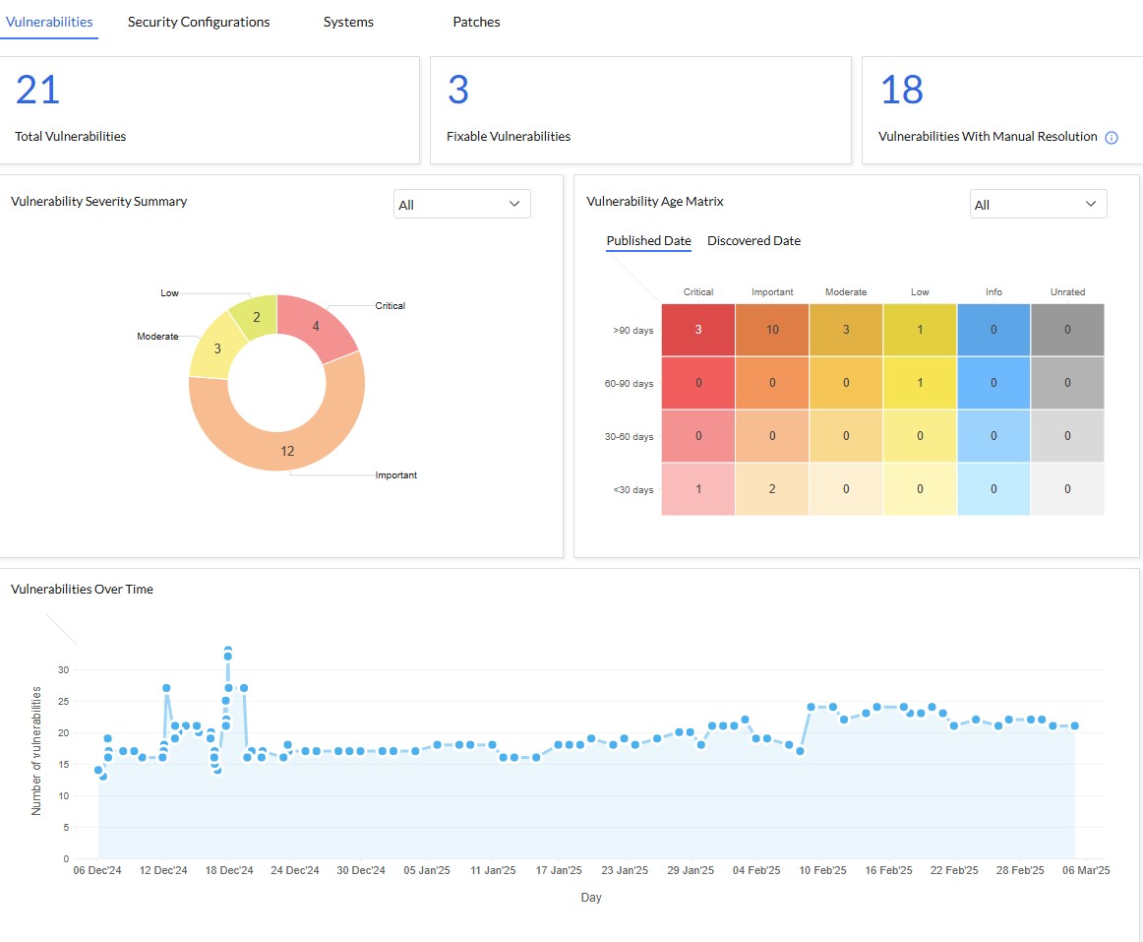Expand the Vulnerability Age Matrix filter dropdown
The width and height of the screenshot is (1143, 942).
point(1038,205)
